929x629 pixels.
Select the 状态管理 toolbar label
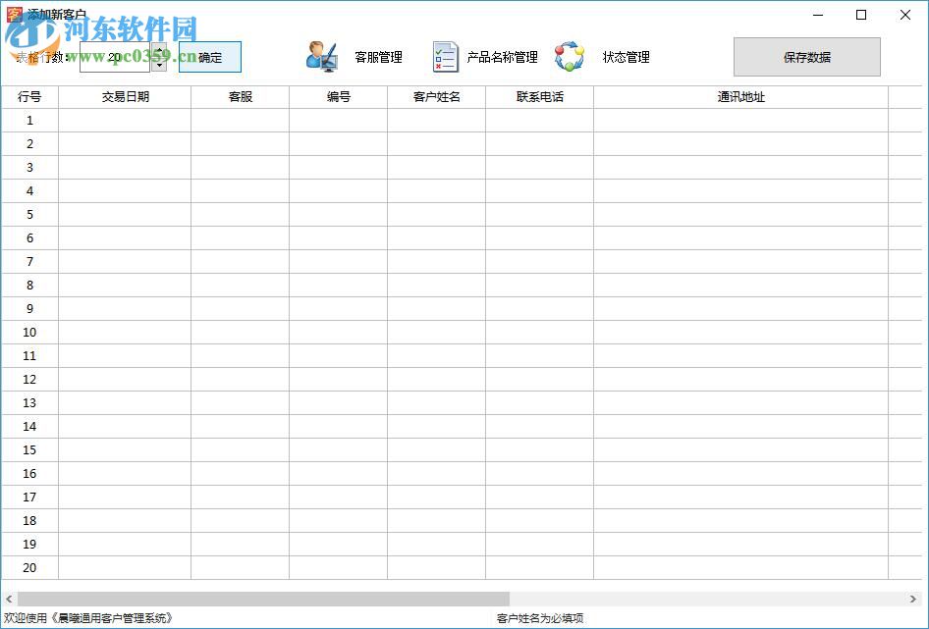click(626, 57)
